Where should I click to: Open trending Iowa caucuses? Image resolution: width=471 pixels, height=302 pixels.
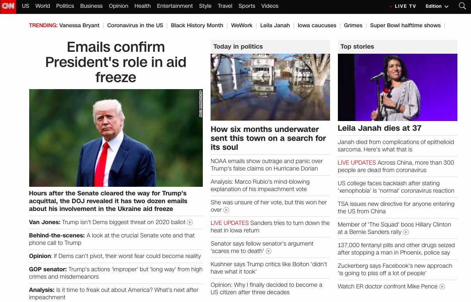point(317,25)
